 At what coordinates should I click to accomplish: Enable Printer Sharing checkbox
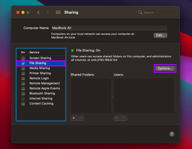[23, 73]
